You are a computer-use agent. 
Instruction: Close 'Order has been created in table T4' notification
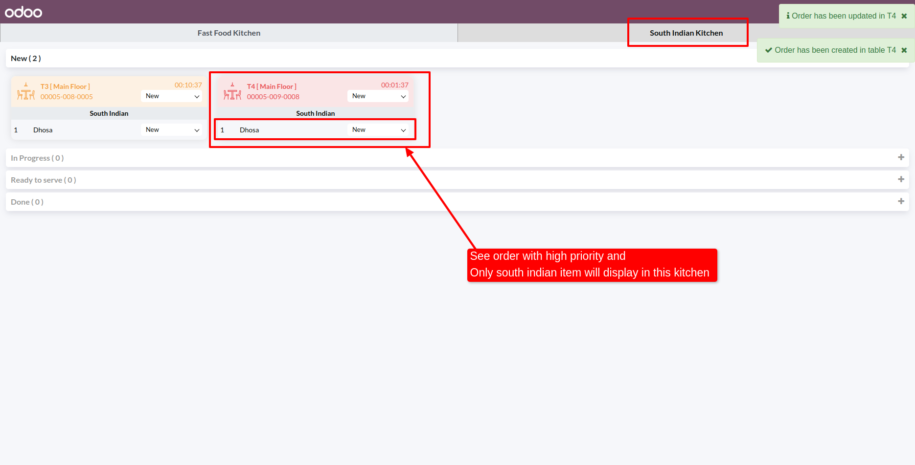[904, 50]
